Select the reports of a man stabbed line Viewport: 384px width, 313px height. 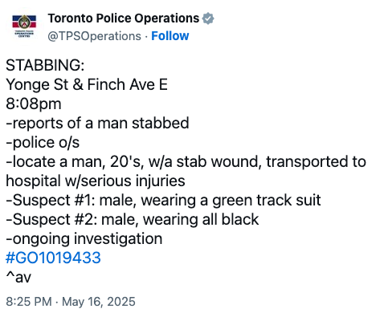click(97, 123)
